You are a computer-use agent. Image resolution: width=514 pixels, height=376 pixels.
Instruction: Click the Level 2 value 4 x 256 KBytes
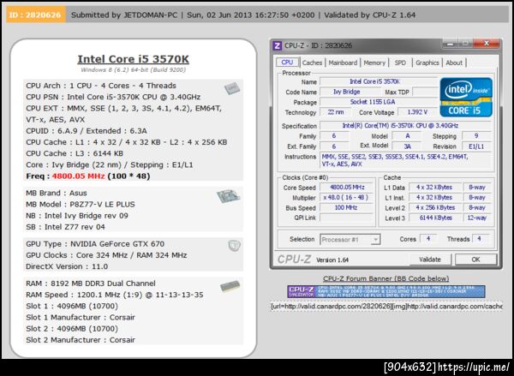435,207
